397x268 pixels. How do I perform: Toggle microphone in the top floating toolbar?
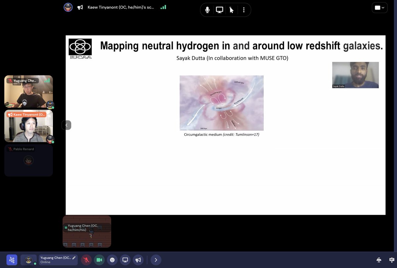tap(207, 10)
